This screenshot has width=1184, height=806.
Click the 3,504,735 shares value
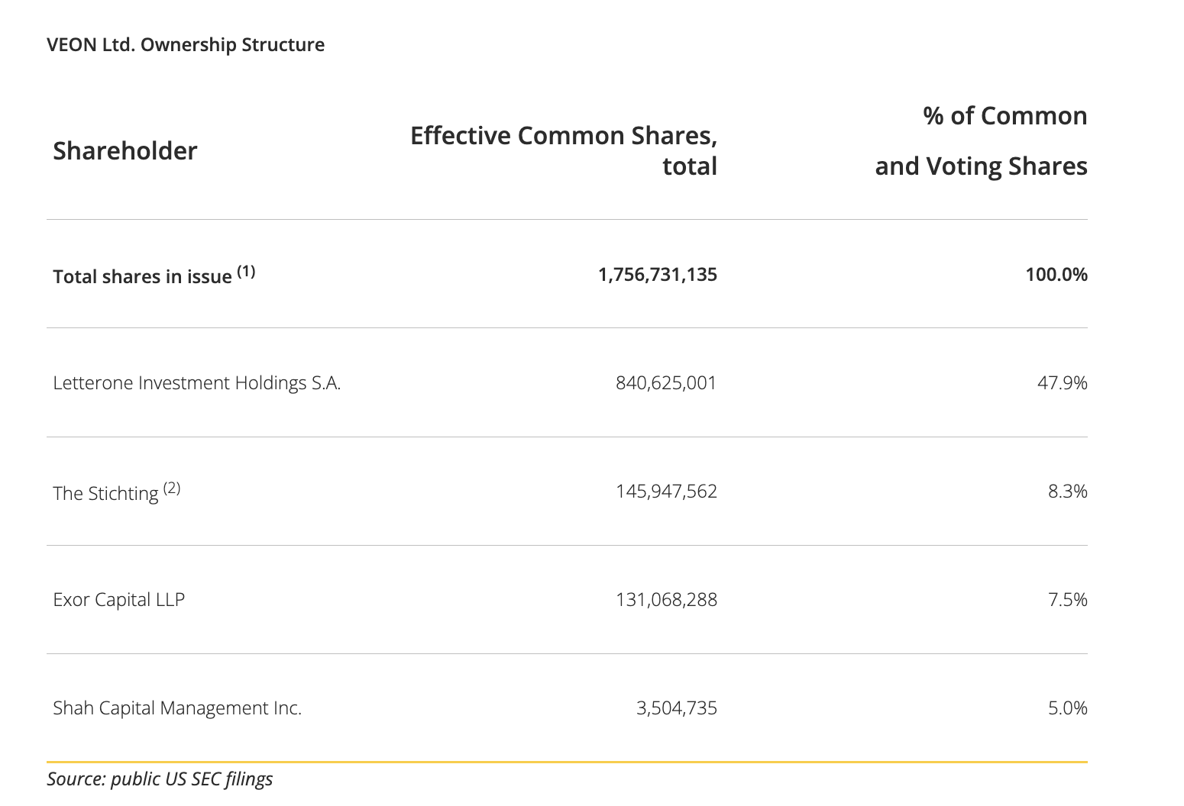676,708
